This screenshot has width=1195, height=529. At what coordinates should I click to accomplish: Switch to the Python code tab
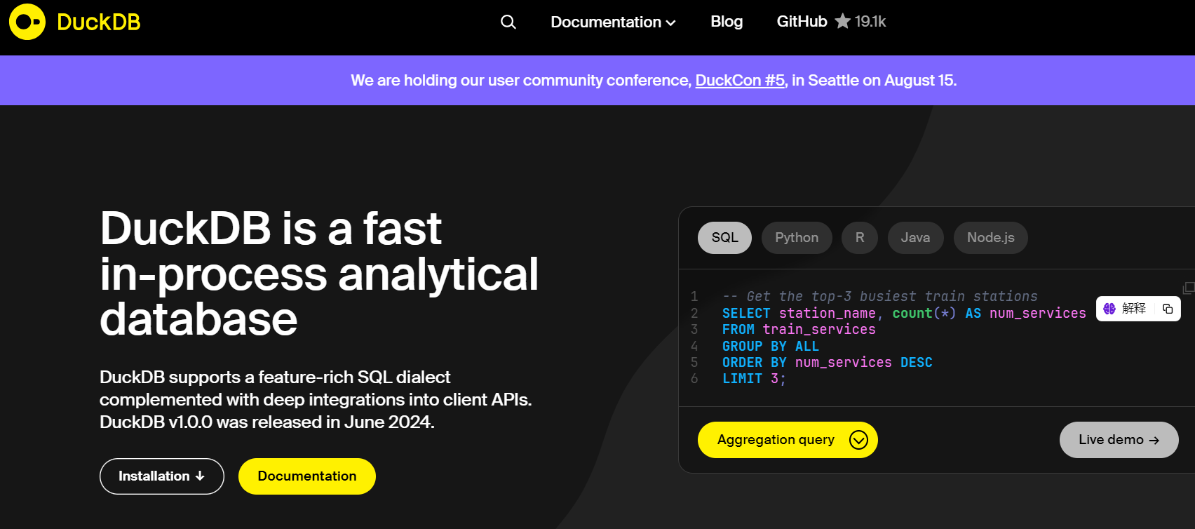(x=796, y=238)
